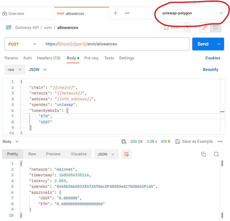Beautify the JSON request body
The width and height of the screenshot is (230, 221).
(211, 69)
